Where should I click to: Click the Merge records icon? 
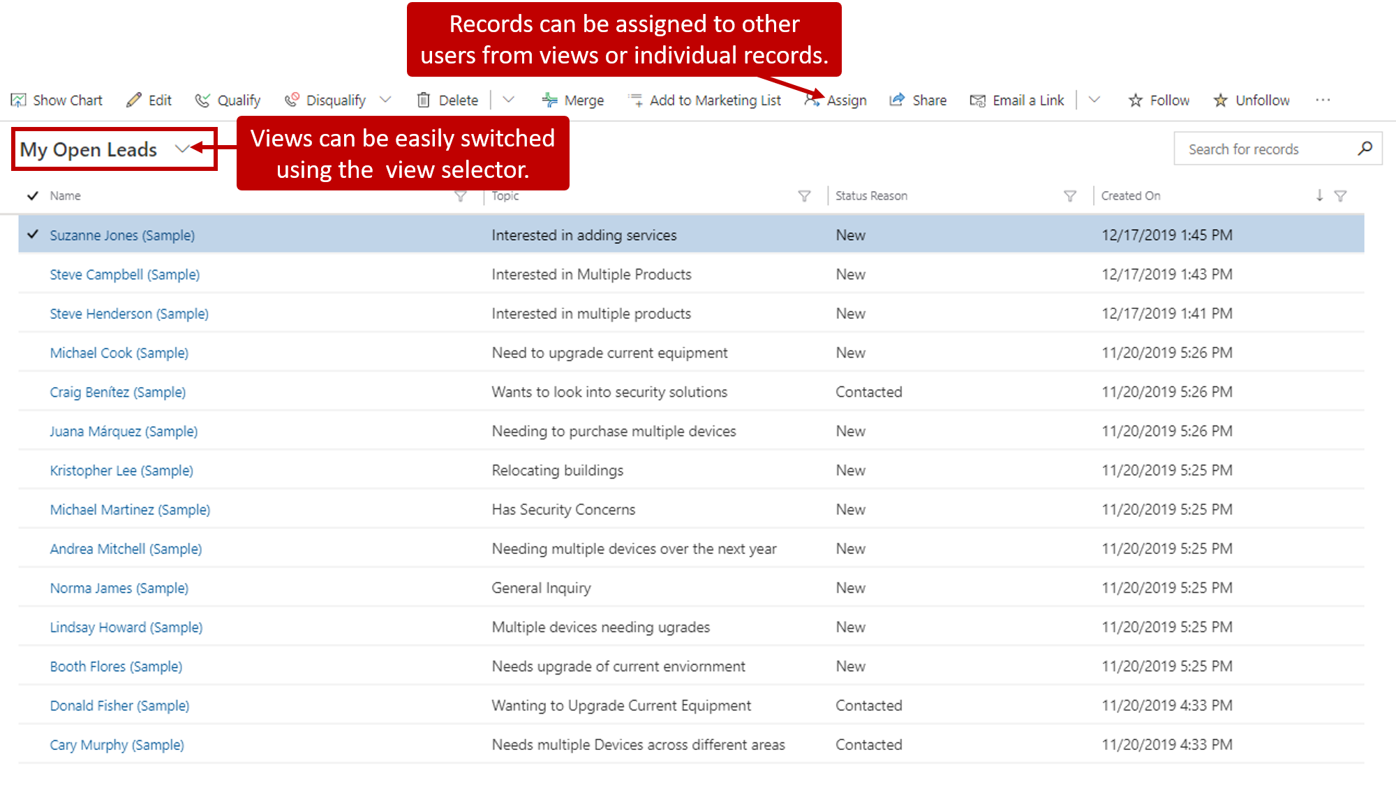(549, 100)
